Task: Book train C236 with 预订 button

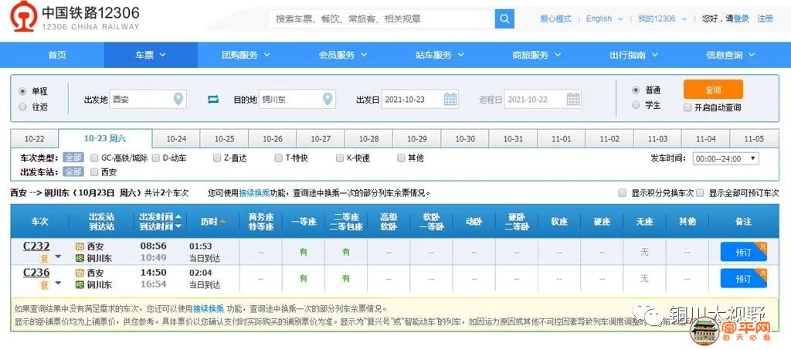Action: click(x=743, y=278)
